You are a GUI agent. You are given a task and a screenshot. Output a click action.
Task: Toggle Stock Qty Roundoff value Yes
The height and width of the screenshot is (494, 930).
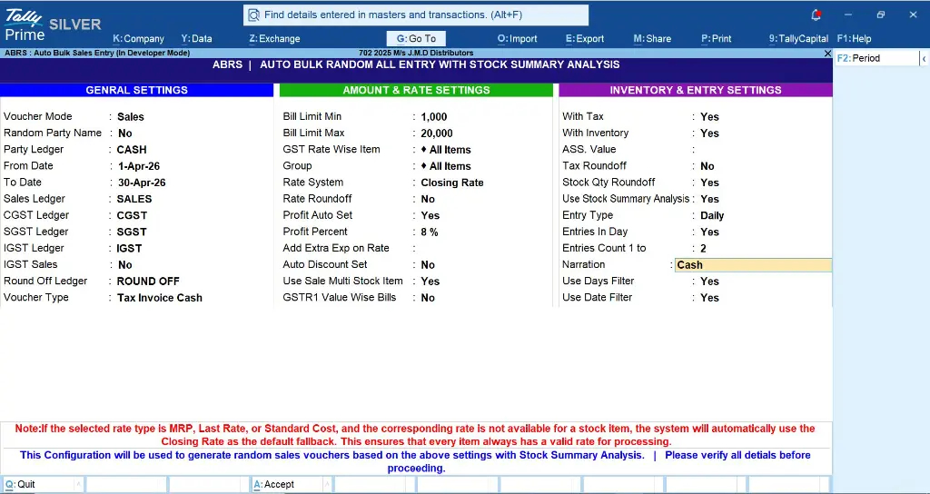click(x=709, y=183)
